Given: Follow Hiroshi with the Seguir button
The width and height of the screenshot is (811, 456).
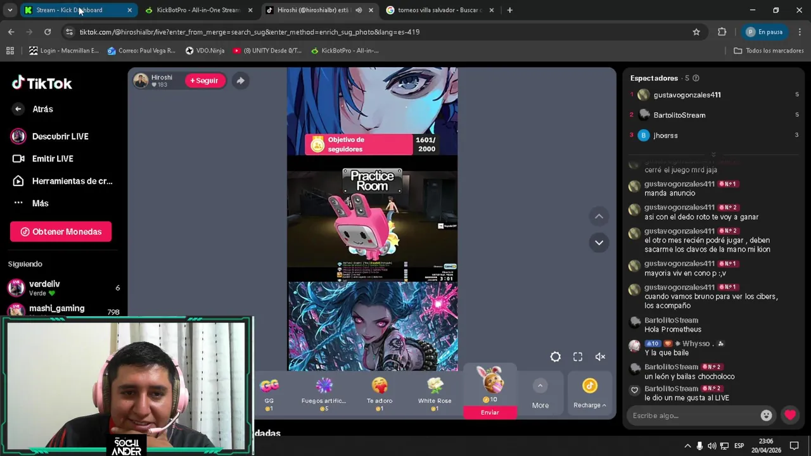Looking at the screenshot, I should tap(205, 80).
